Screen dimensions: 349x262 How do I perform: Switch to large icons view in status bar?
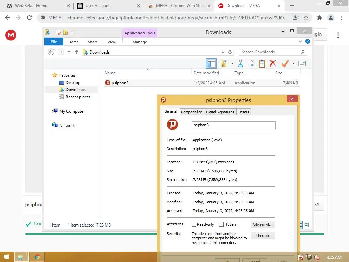point(306,225)
